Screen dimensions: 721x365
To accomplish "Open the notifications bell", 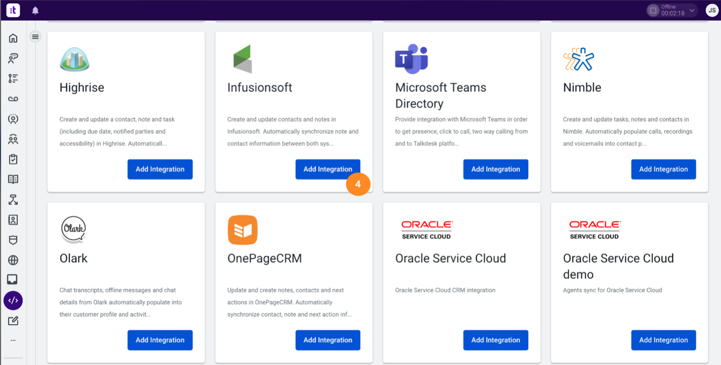I will point(35,10).
